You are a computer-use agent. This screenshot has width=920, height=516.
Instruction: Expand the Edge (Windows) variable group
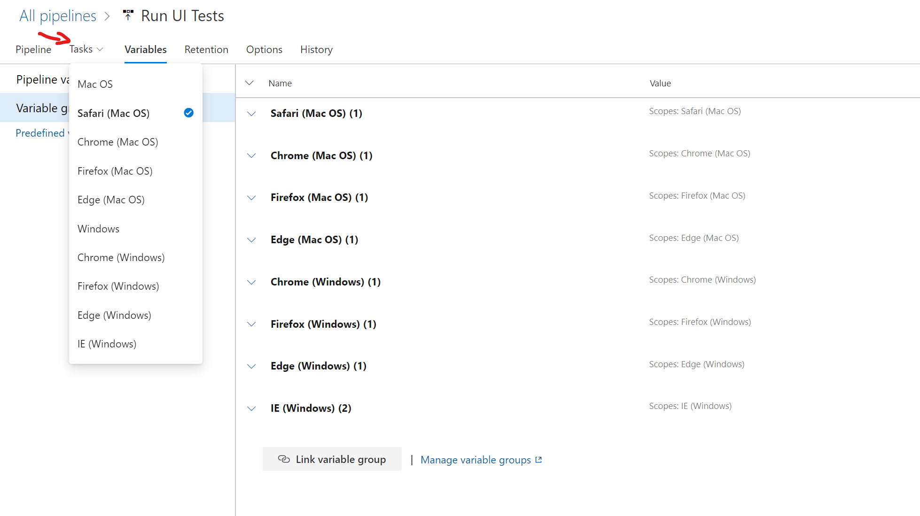pyautogui.click(x=251, y=366)
